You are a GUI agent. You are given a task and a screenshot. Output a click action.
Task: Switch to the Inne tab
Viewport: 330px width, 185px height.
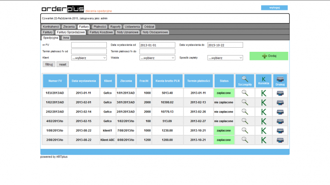point(66,38)
